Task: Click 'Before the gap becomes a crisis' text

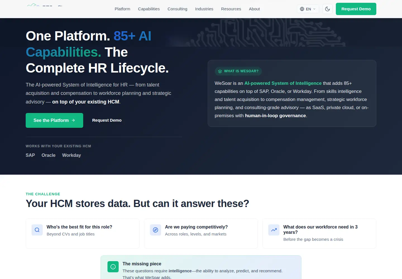Action: pos(313,239)
